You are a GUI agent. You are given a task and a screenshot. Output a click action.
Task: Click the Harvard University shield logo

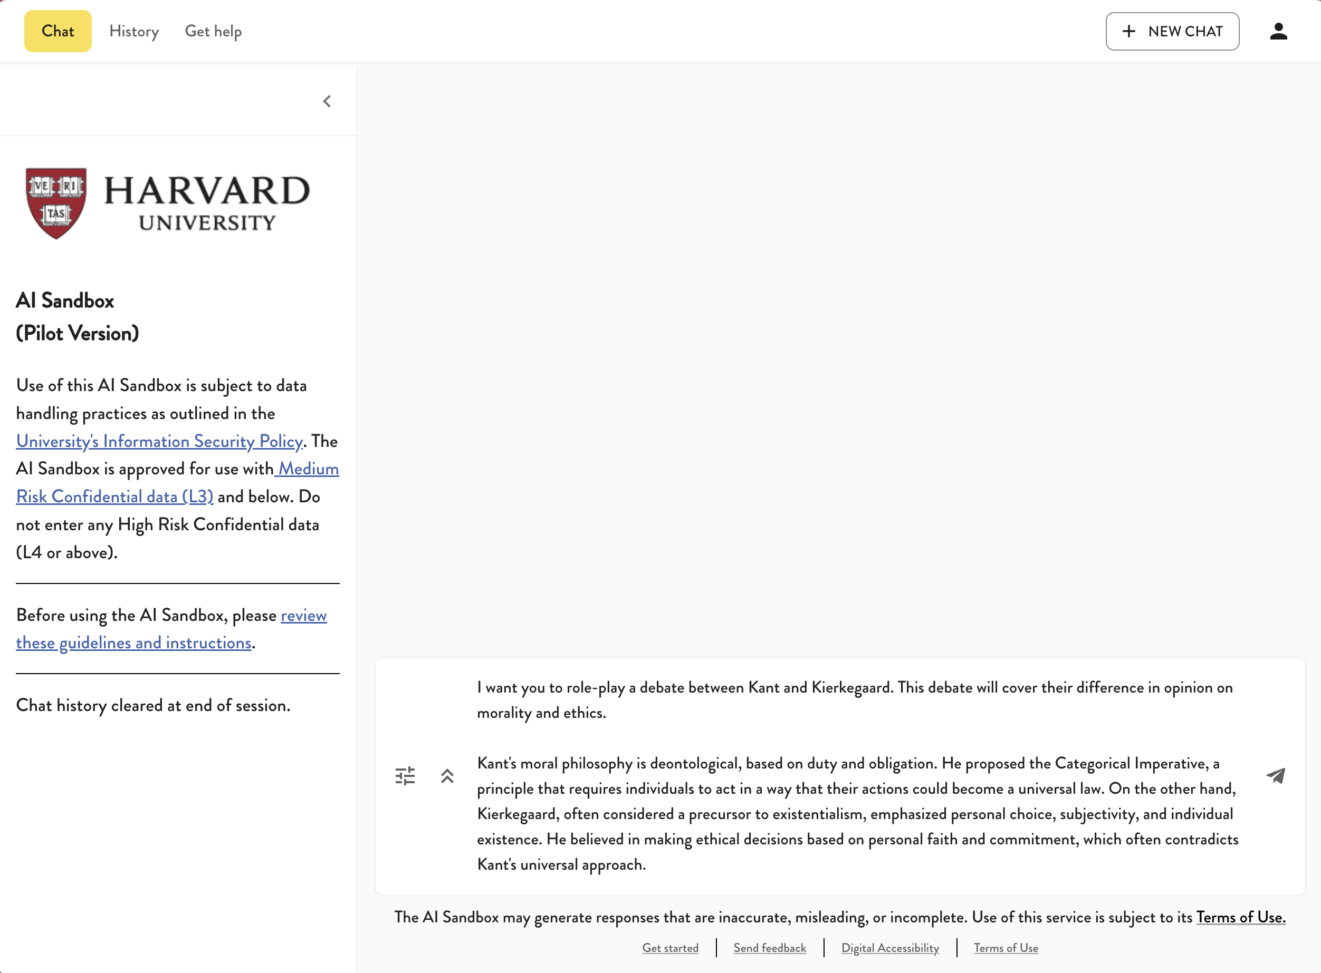[x=56, y=203]
